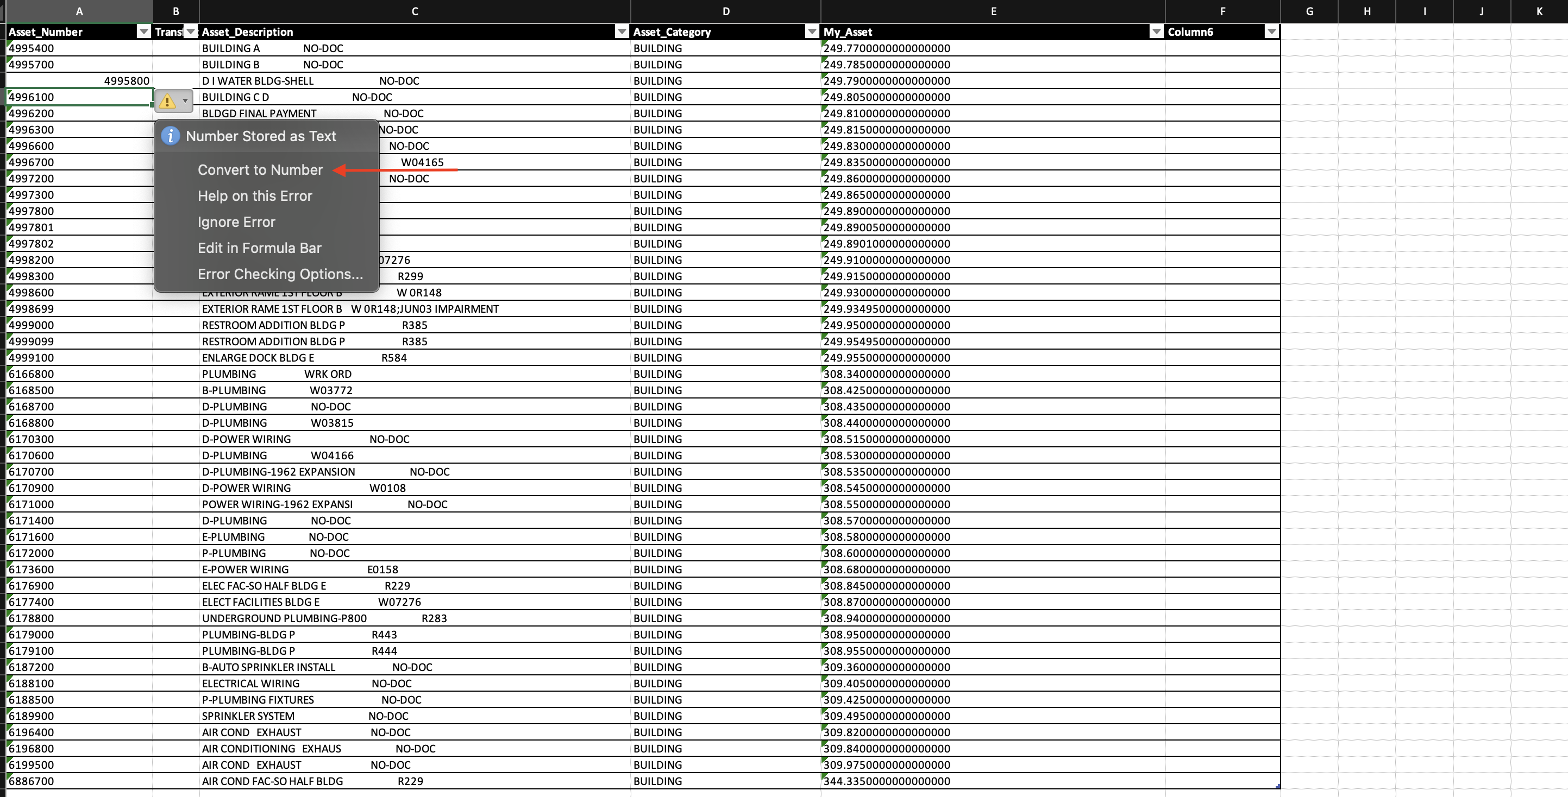Select right-aligned cell 4995800
Screen dimensions: 1568x797
(79, 81)
